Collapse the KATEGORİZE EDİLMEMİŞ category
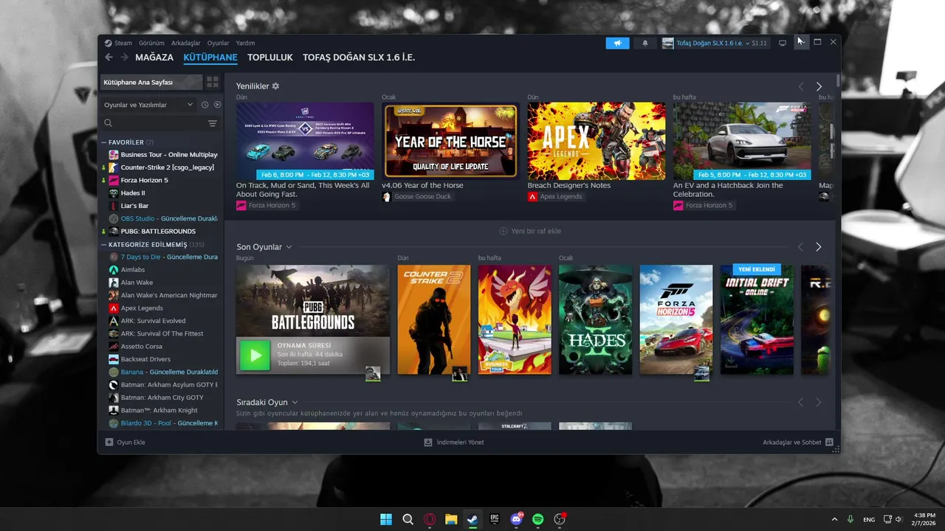945x531 pixels. (x=104, y=244)
